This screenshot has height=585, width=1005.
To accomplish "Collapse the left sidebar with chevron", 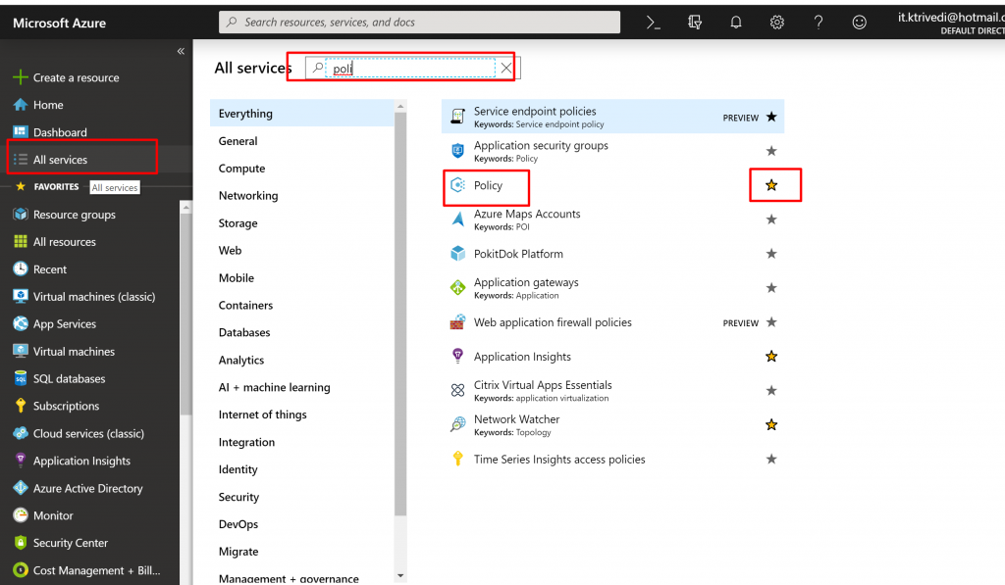I will (181, 51).
